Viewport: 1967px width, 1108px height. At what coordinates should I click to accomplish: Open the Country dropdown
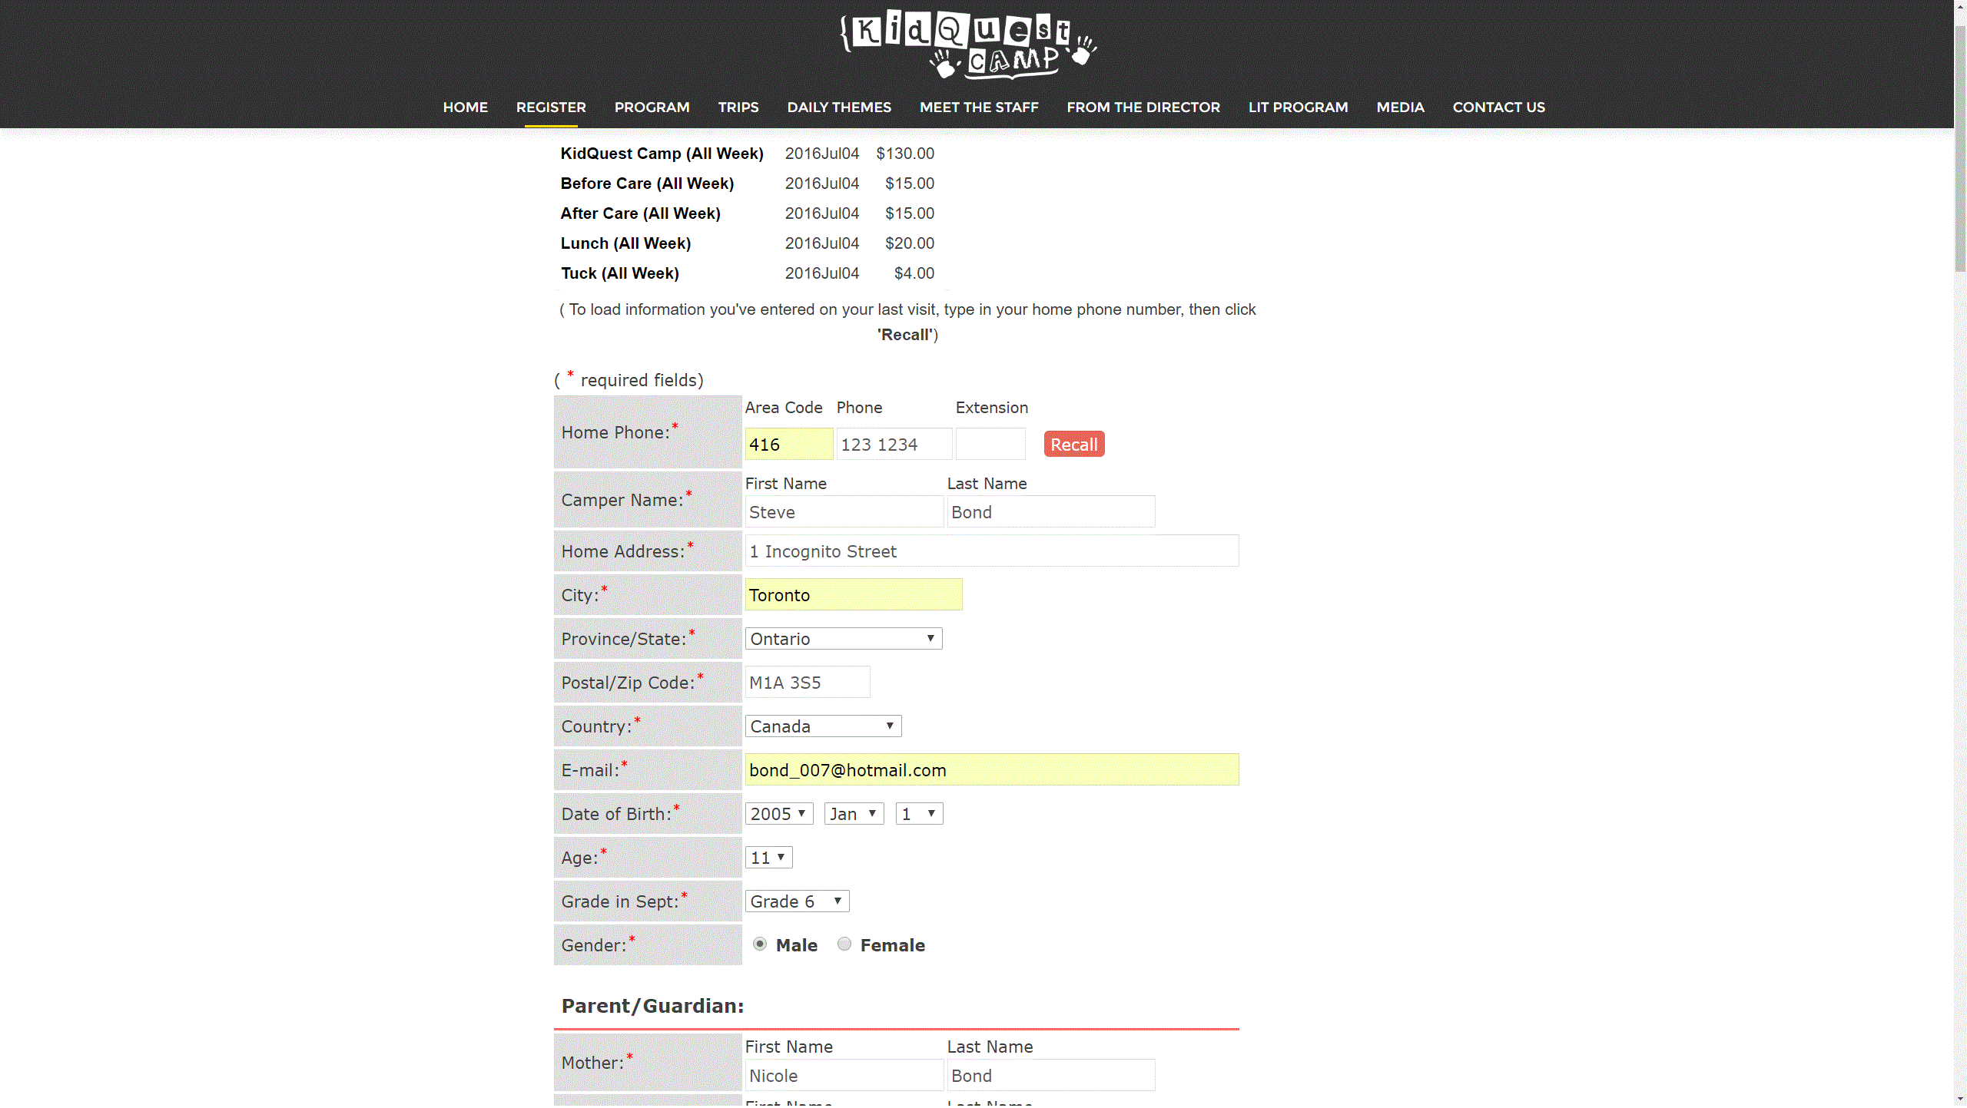pyautogui.click(x=822, y=726)
